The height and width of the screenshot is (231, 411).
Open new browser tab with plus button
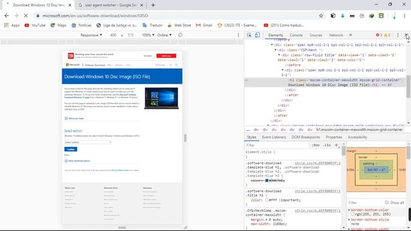point(153,5)
